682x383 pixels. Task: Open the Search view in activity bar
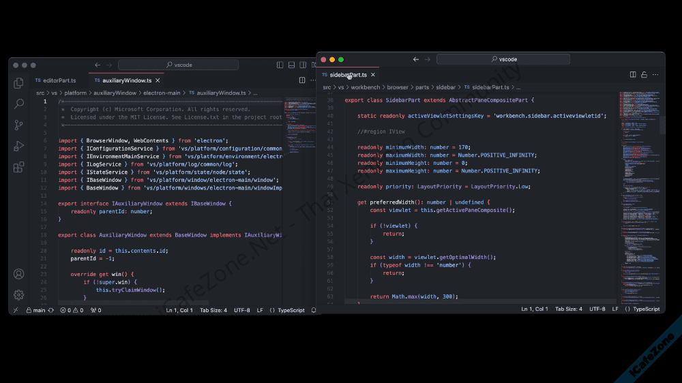pyautogui.click(x=19, y=104)
